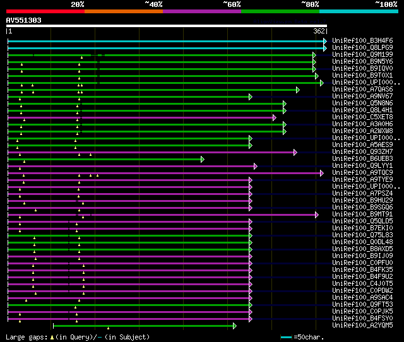This screenshot has height=342, width=404.
Task: Click the UniRef100_Q8L4H1 label
Action: pos(362,110)
